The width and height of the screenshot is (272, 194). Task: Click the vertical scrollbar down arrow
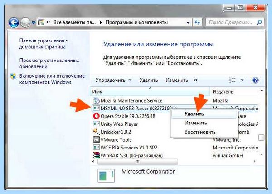pos(262,154)
